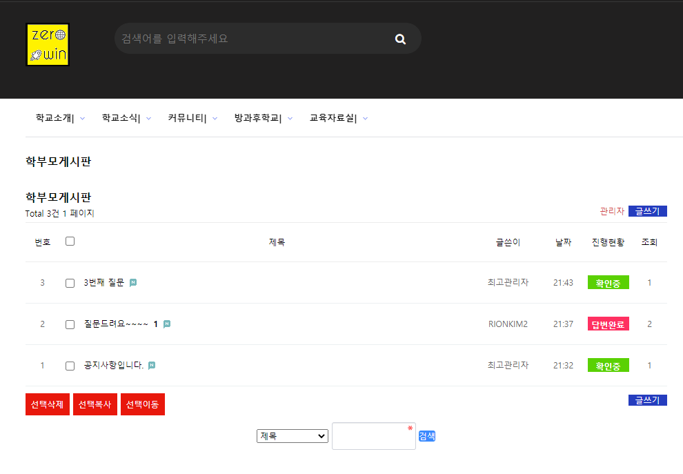Click new-post icon beside 3번째 질문
Viewport: 683px width, 474px height.
click(x=133, y=282)
